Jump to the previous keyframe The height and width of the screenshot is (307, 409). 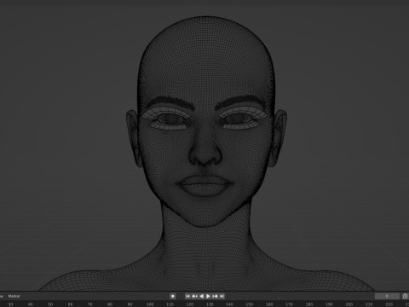tap(195, 296)
